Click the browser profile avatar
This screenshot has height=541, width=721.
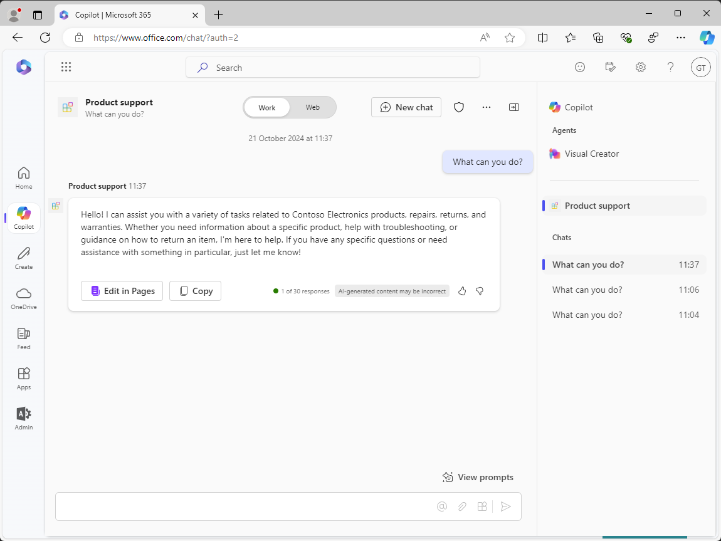tap(14, 15)
